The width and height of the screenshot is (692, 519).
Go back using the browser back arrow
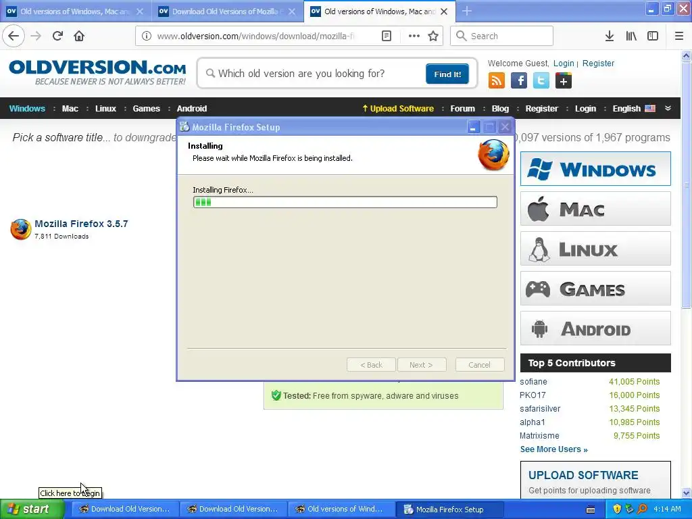[x=14, y=36]
